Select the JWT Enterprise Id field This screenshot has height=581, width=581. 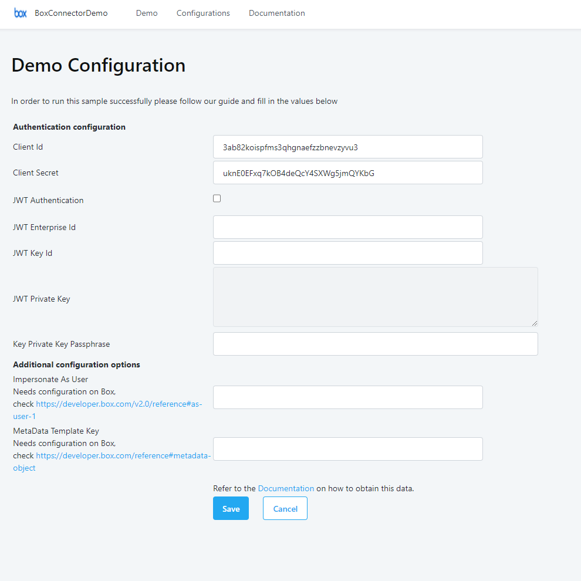pyautogui.click(x=347, y=227)
